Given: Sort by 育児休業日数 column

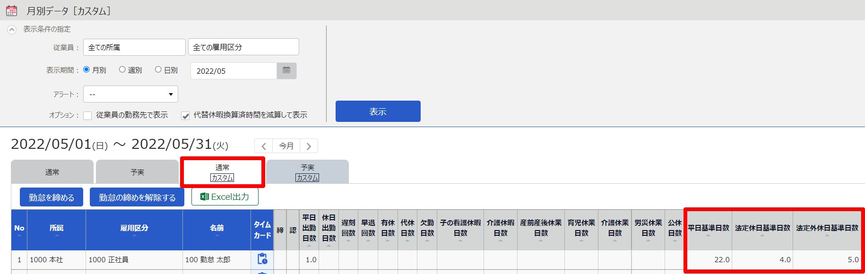Looking at the screenshot, I should pos(581,230).
